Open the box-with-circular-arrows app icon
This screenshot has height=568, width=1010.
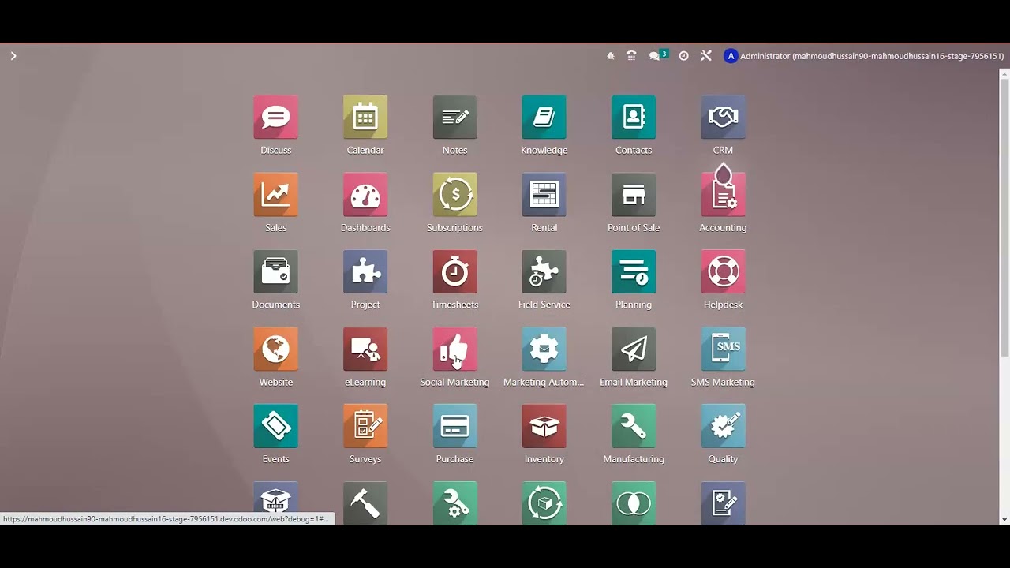(544, 503)
